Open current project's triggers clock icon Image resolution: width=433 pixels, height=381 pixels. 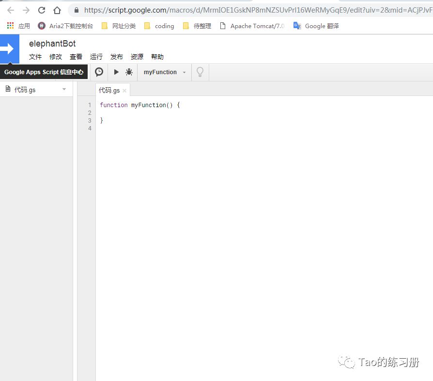99,72
